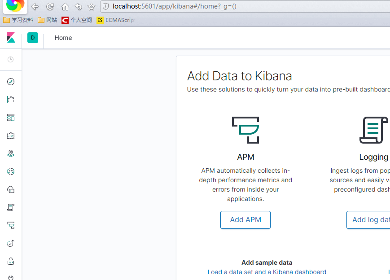The height and width of the screenshot is (280, 390).
Task: Open Machine Learning icon in sidebar
Action: (x=11, y=171)
